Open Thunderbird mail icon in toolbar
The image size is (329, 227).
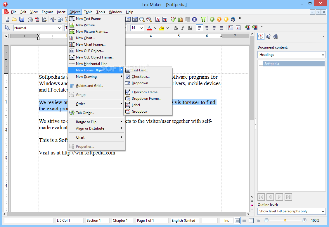pos(233,20)
